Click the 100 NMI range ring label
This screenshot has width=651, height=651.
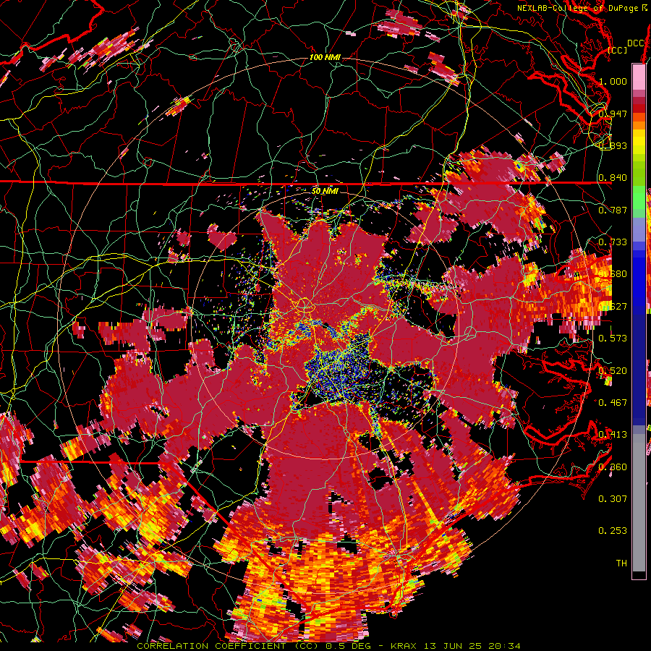pos(325,57)
